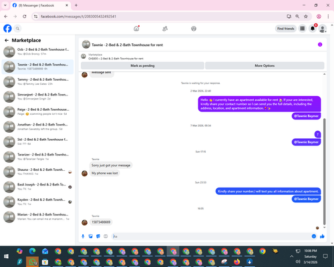Open Chrome profile avatar
The width and height of the screenshot is (334, 267).
click(x=319, y=17)
